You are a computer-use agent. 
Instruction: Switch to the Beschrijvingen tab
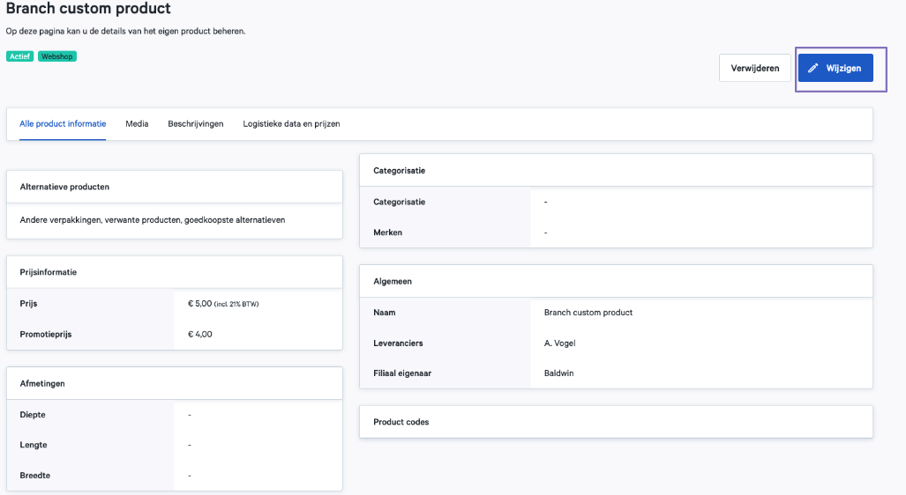(196, 124)
